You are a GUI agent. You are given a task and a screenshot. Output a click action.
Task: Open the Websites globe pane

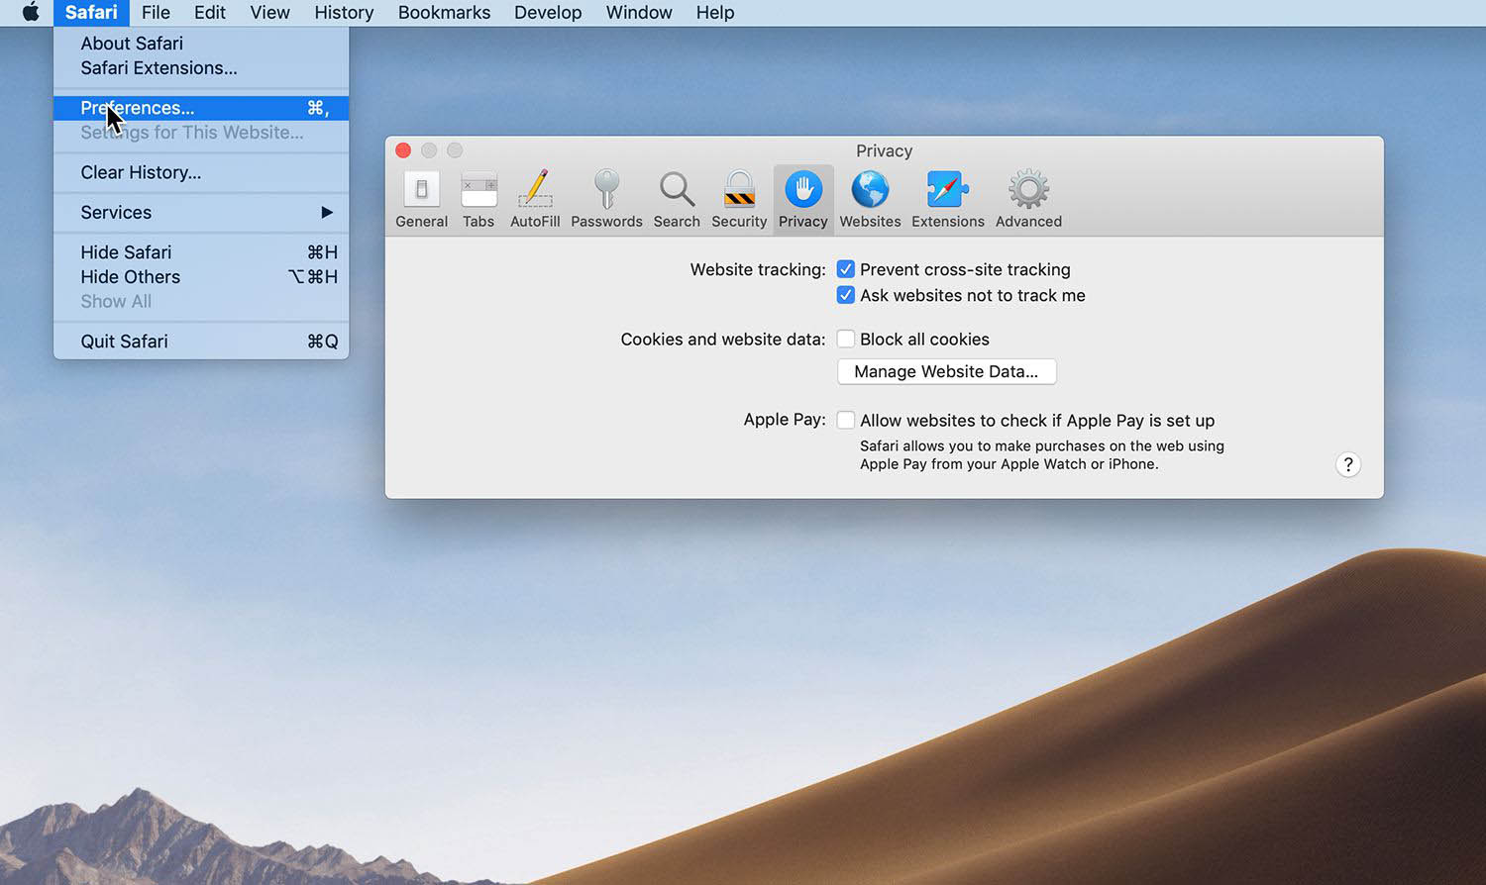(x=870, y=199)
